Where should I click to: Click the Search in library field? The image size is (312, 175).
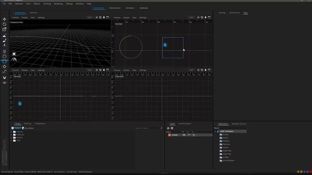point(148,128)
